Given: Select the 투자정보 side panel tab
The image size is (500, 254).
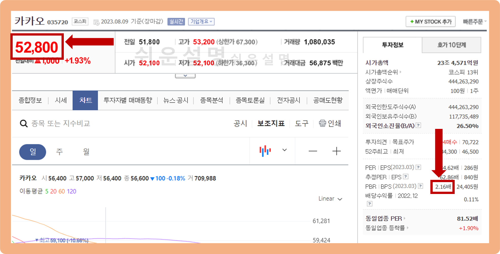Looking at the screenshot, I should click(x=393, y=45).
